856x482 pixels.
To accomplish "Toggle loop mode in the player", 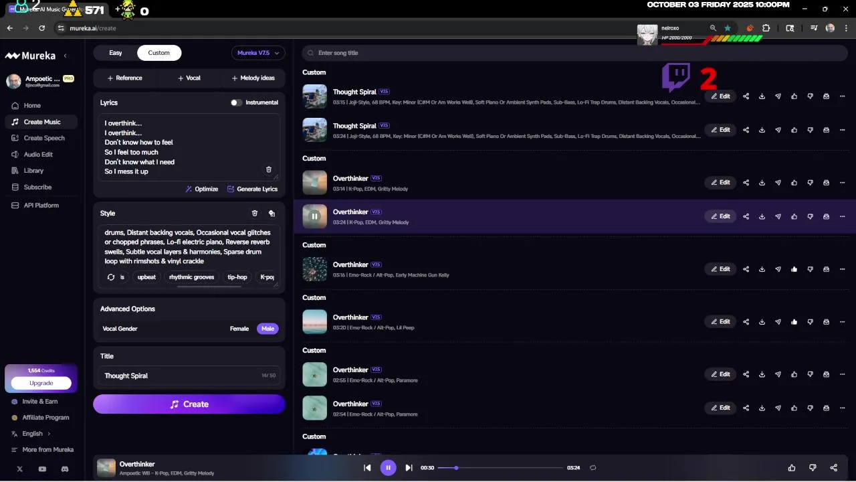I will coord(593,468).
